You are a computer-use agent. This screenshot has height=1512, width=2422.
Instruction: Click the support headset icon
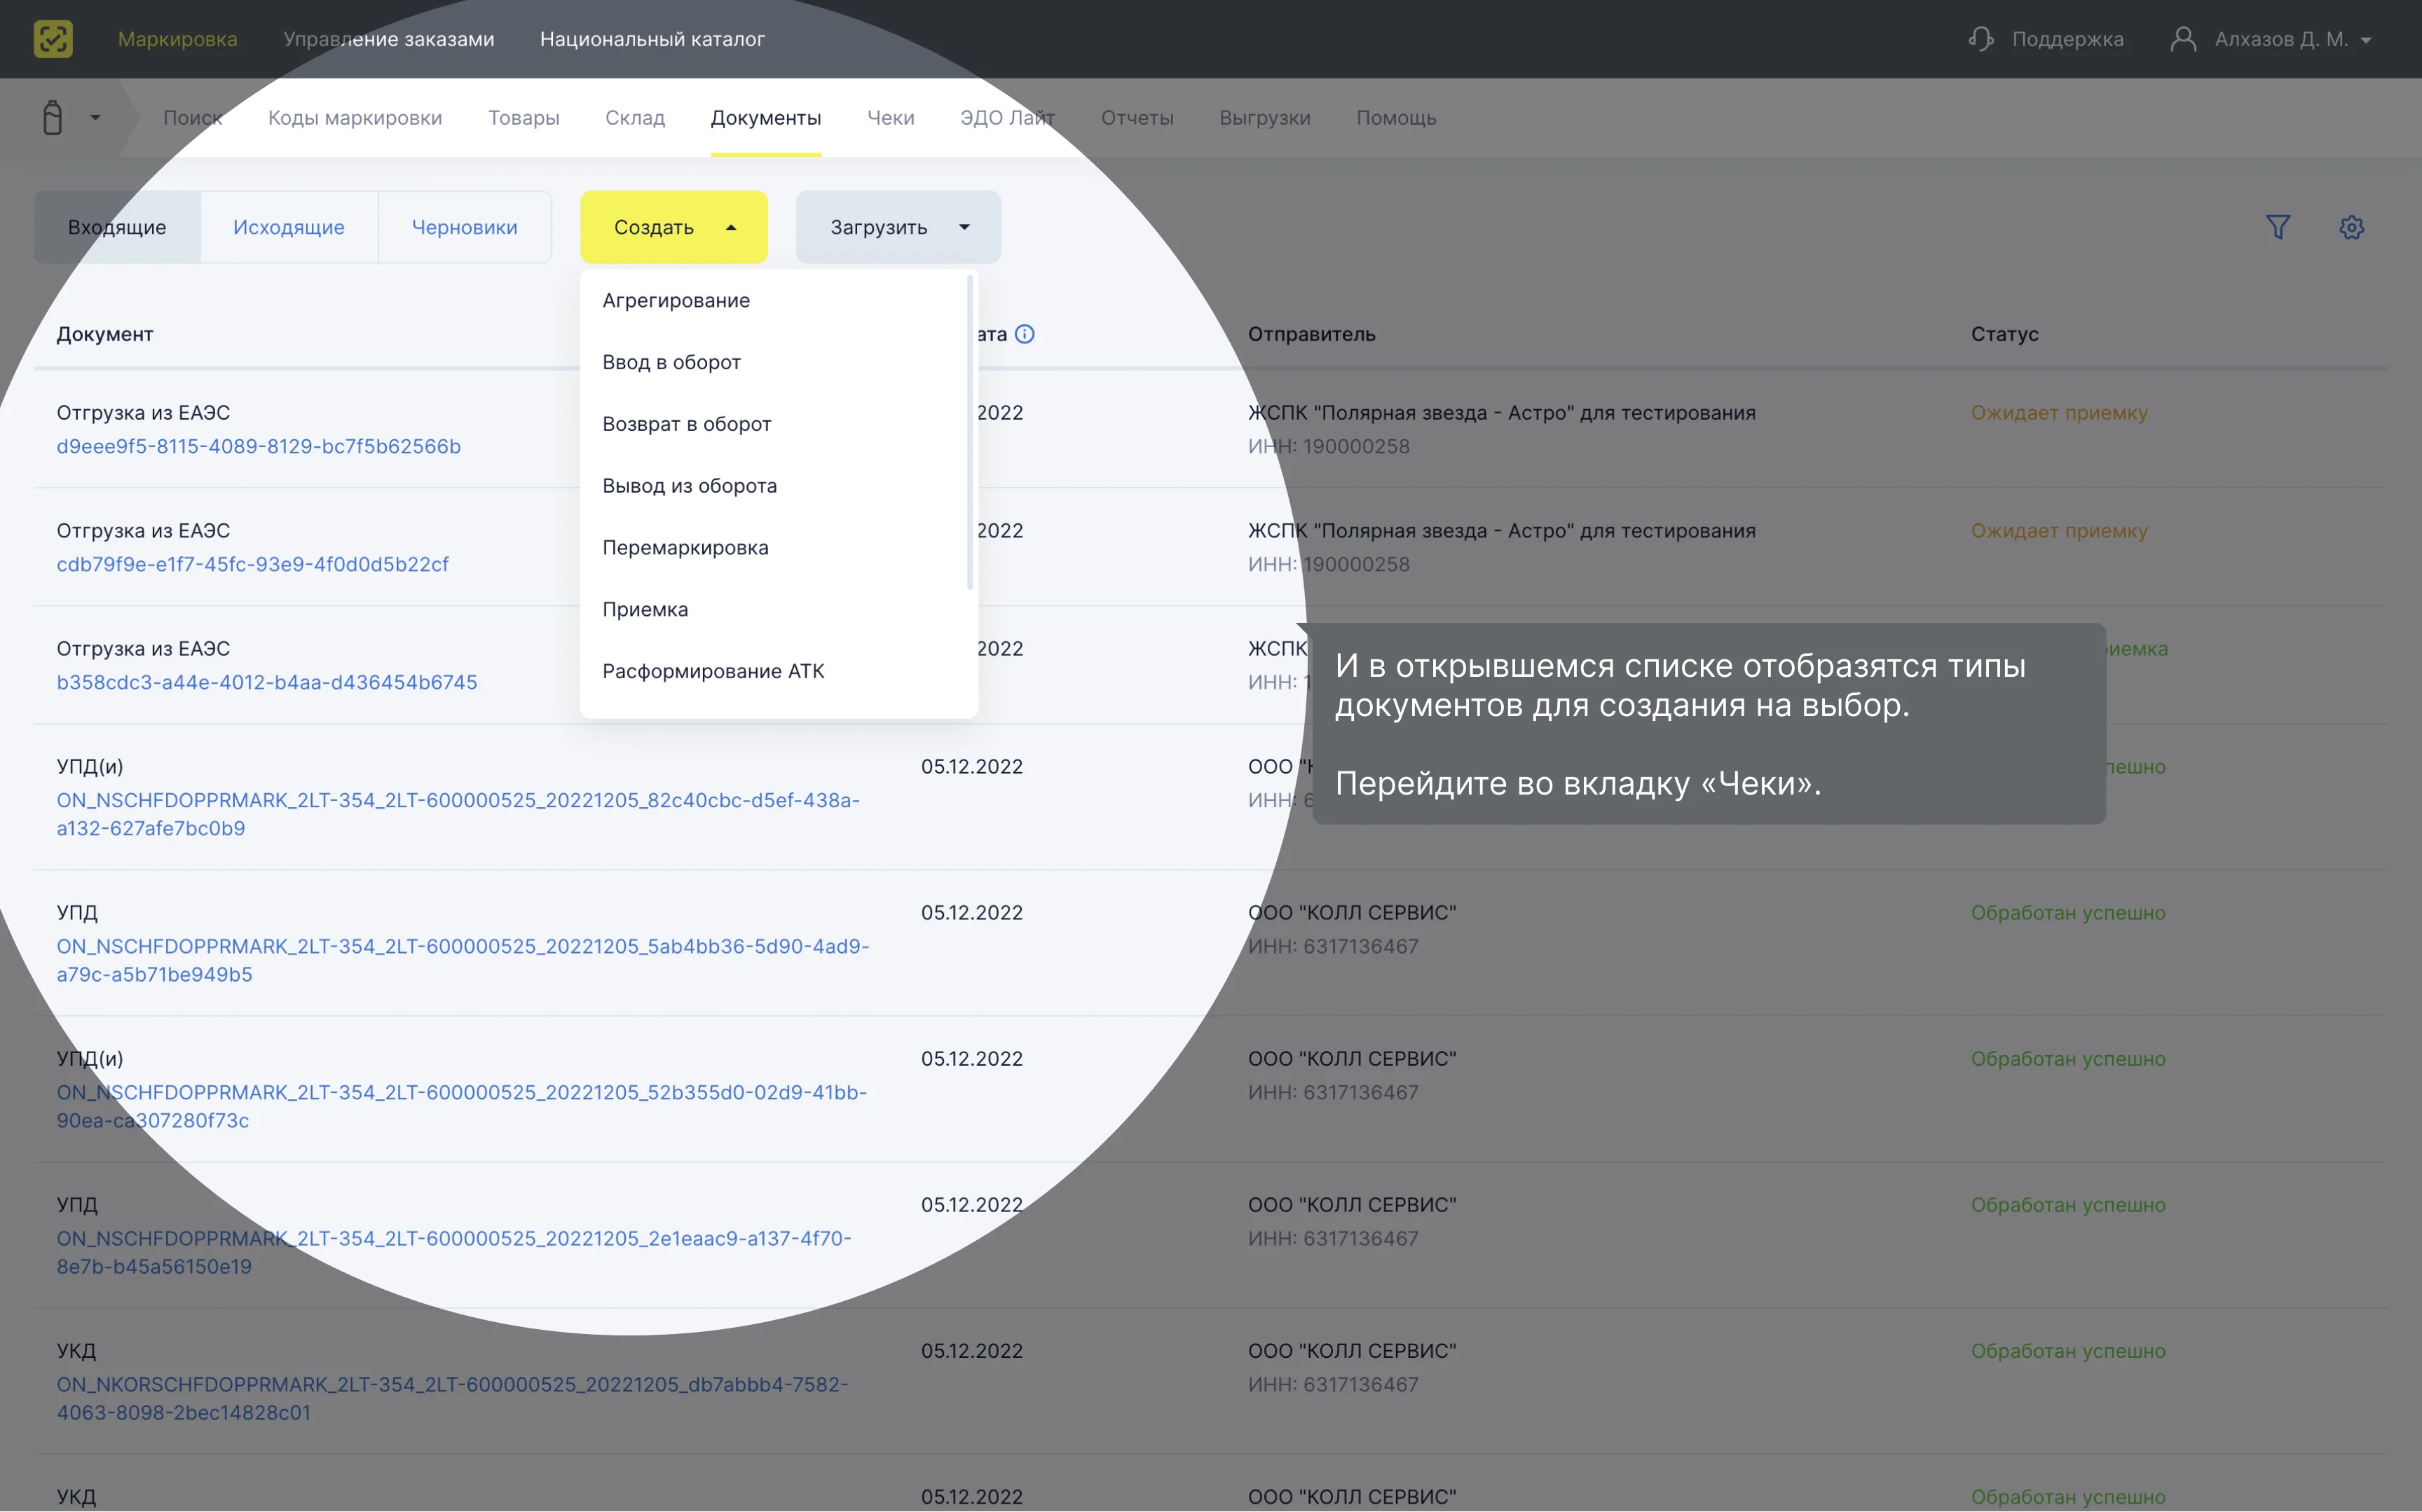point(1981,39)
